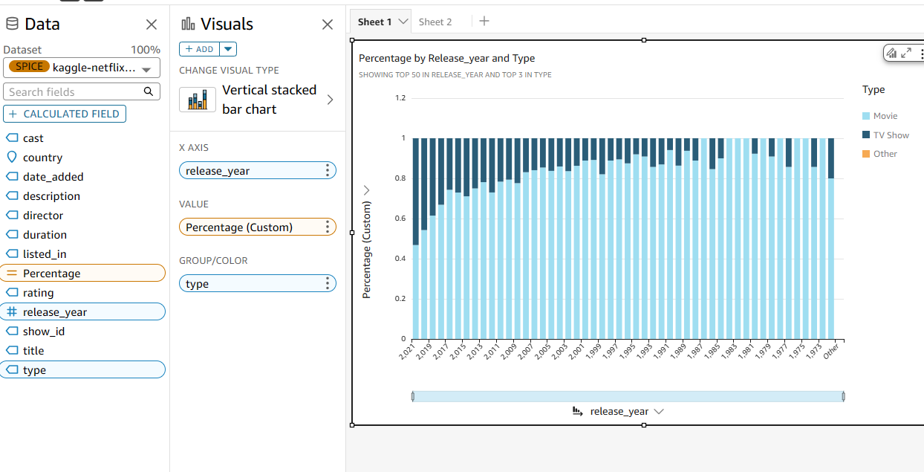Select the country field in the data list
This screenshot has width=924, height=472.
pyautogui.click(x=42, y=158)
